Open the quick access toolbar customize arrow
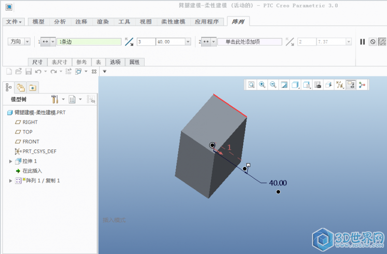The image size is (387, 254). 104,72
